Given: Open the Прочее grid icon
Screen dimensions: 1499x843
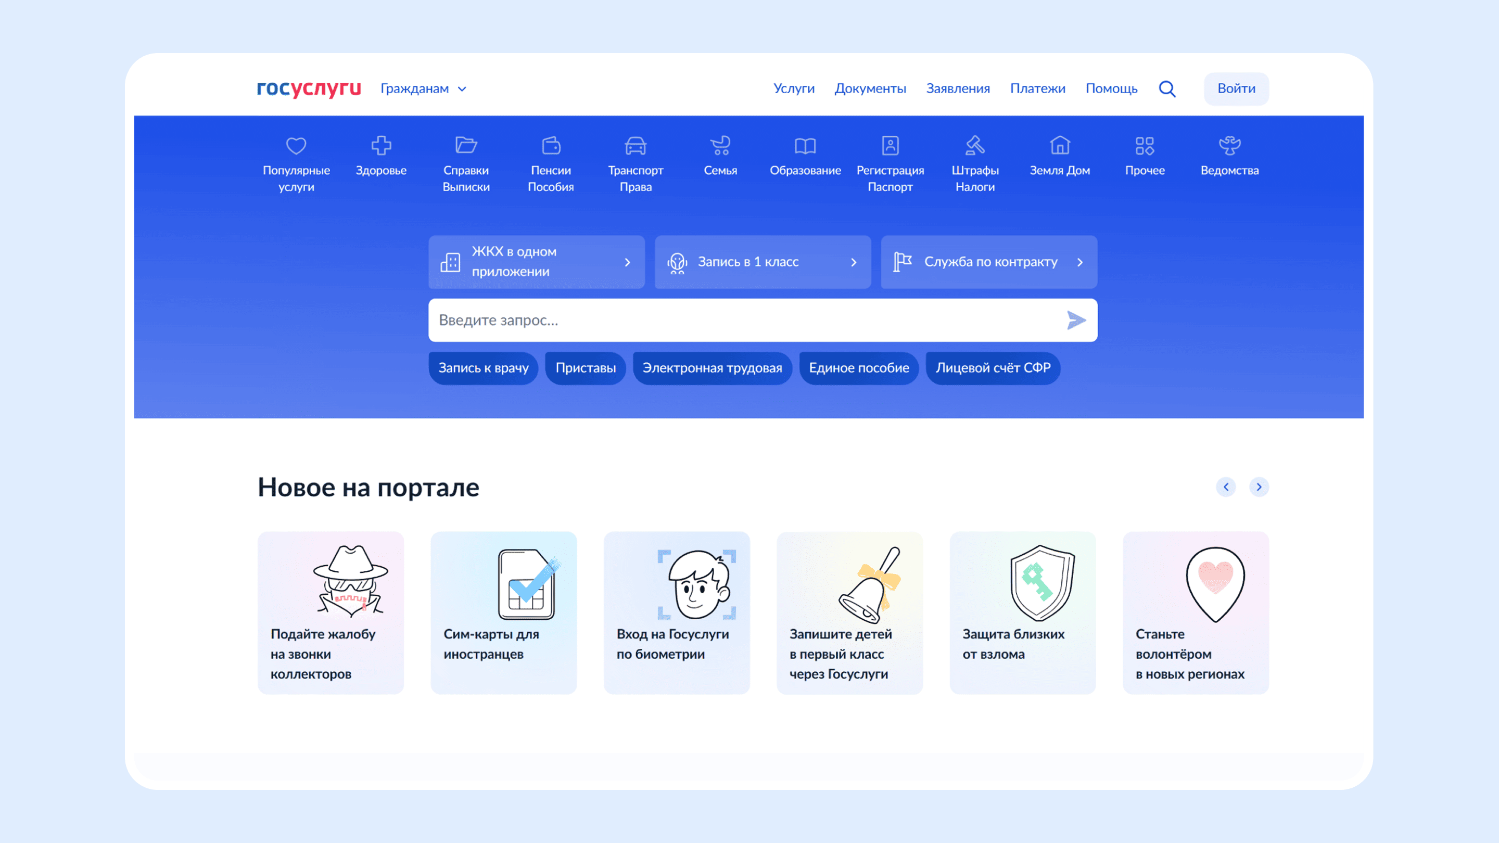Looking at the screenshot, I should [1145, 146].
